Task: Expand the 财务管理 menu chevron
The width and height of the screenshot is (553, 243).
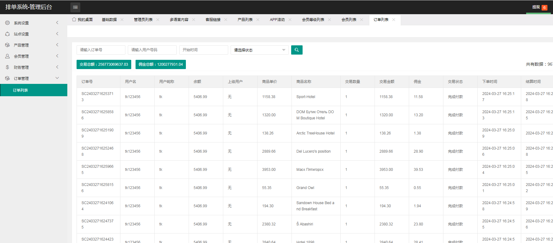Action: [57, 67]
